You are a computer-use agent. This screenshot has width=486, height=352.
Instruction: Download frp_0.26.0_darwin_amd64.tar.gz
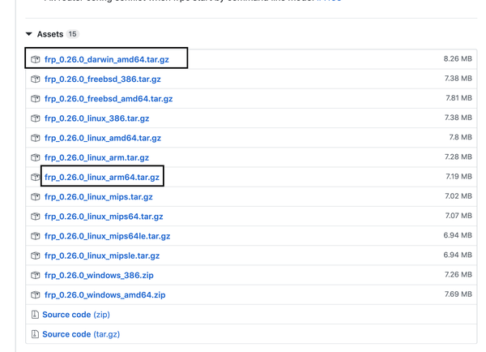(x=107, y=59)
